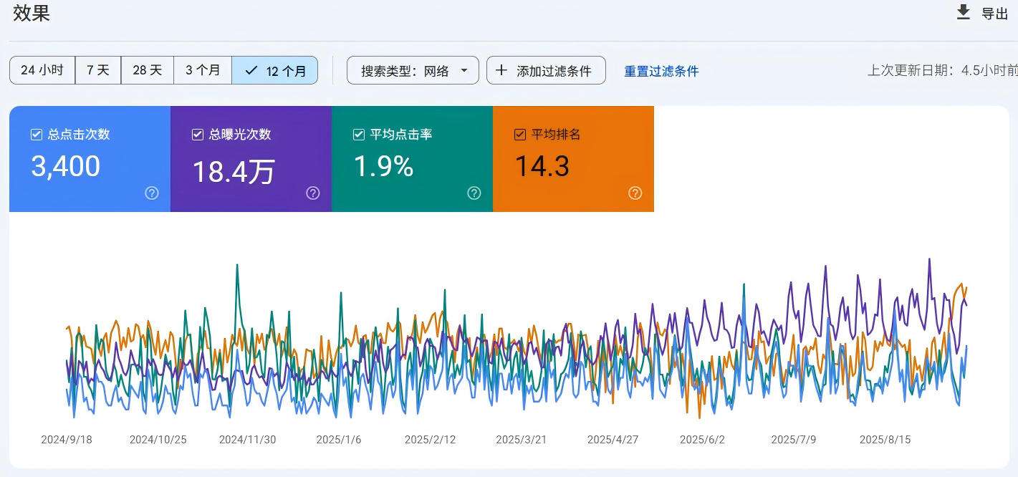Toggle the 平均排名 checkbox

click(x=520, y=135)
